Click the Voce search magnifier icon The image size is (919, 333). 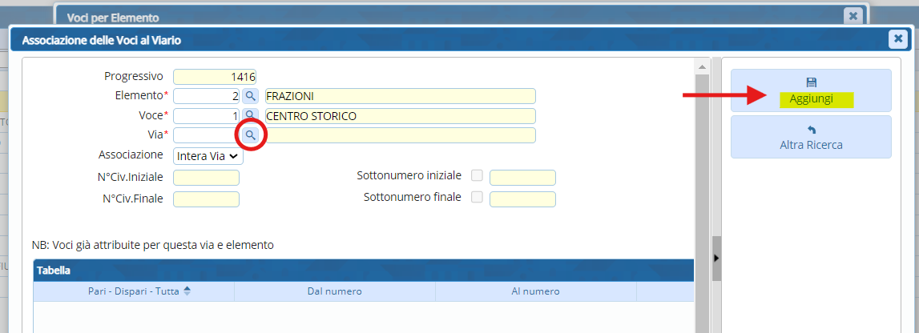click(251, 115)
